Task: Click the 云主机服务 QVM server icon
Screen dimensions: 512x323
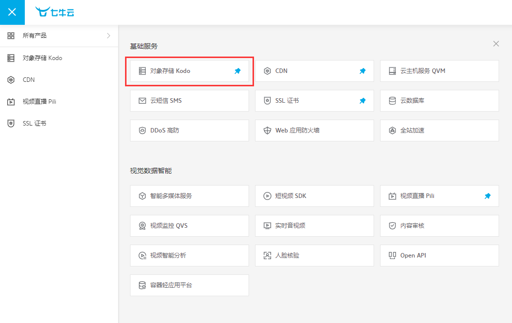Action: click(x=392, y=71)
